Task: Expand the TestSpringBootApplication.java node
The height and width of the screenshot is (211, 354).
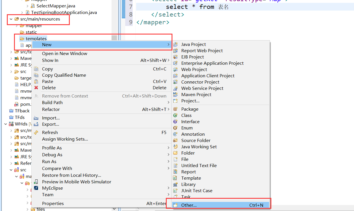Action: tap(22, 12)
